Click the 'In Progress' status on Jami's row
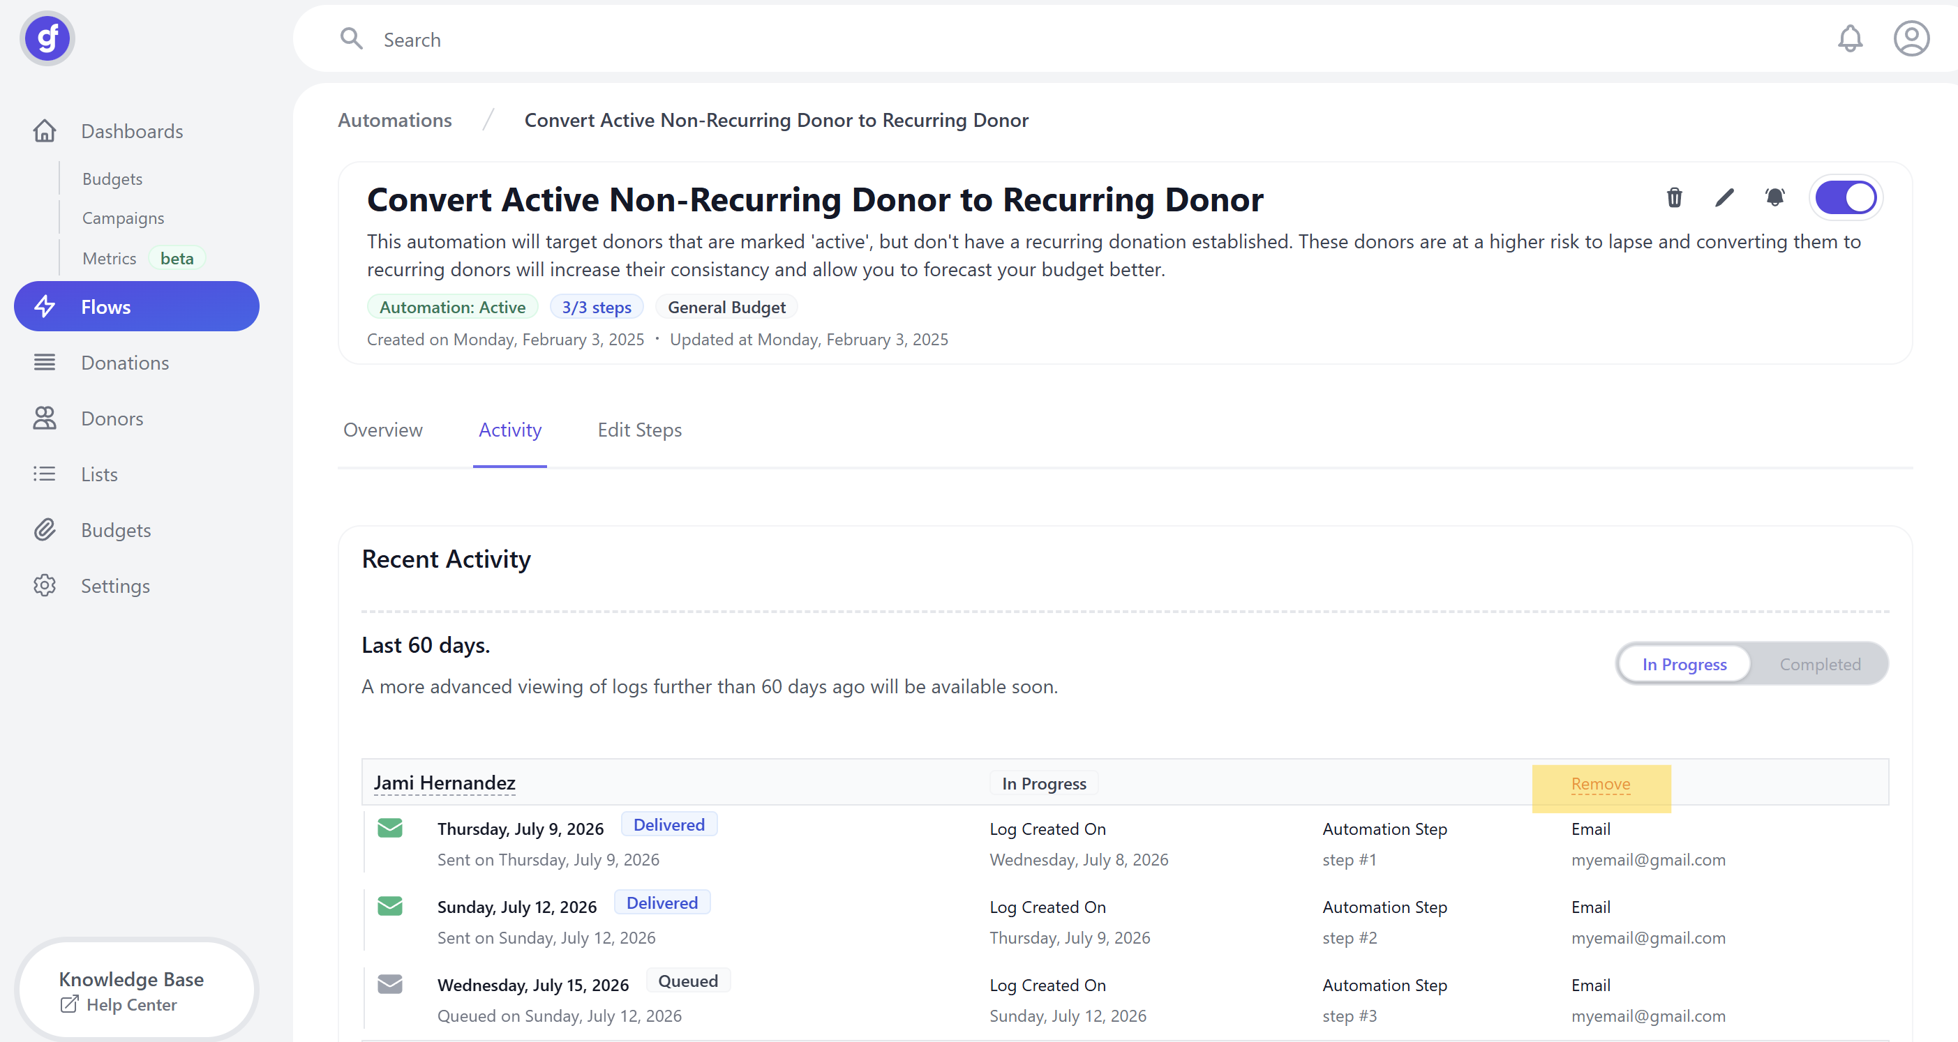Screen dimensions: 1958x1042 1045,784
